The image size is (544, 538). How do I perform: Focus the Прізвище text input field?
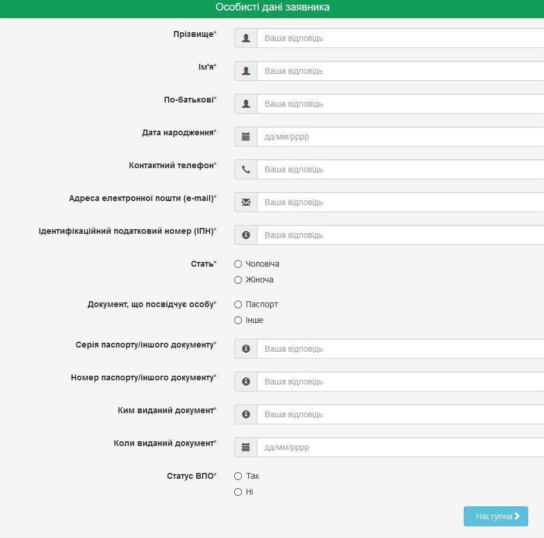[401, 38]
